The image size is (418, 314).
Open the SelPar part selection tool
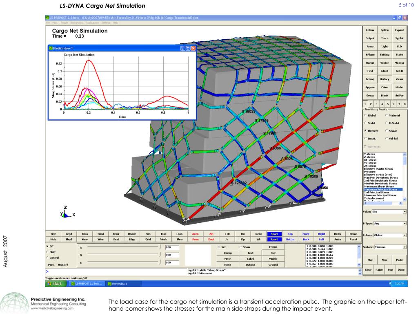point(399,95)
